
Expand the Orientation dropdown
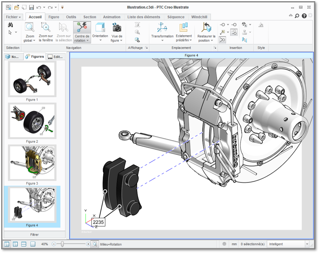[x=100, y=40]
